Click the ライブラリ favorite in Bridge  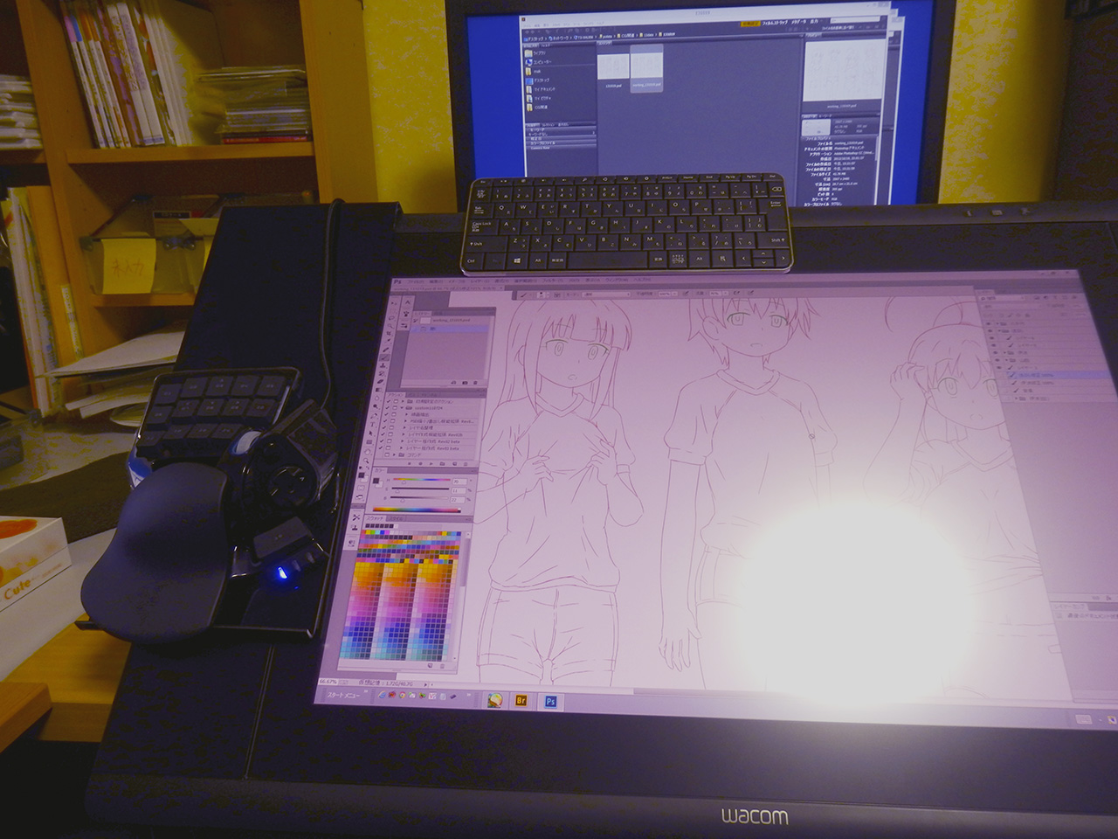(539, 53)
